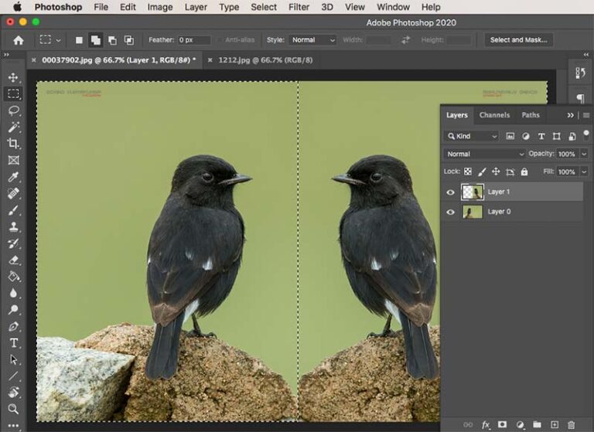Toggle lock all padlock icon

click(x=524, y=172)
